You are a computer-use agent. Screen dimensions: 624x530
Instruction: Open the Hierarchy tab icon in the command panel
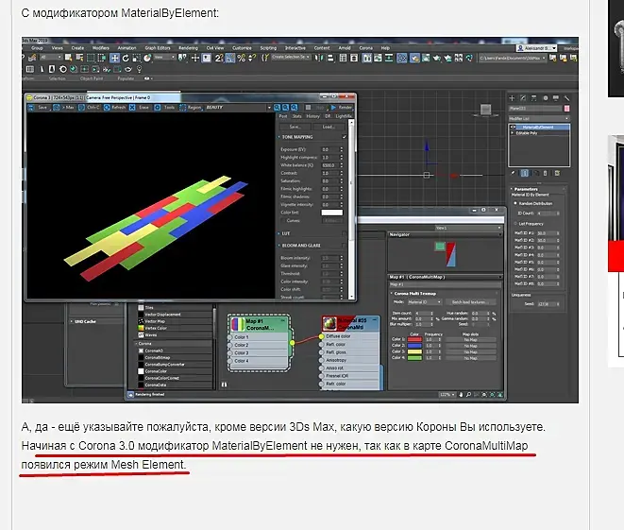(x=534, y=98)
